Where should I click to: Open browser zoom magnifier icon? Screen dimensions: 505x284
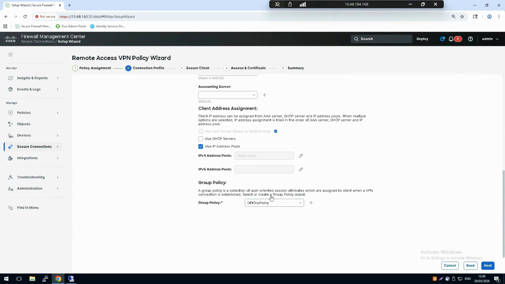pos(453,17)
